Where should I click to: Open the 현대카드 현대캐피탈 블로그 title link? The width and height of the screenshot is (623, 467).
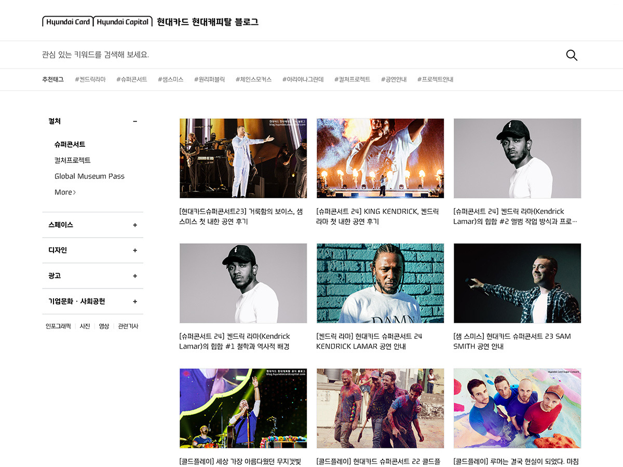pos(208,22)
